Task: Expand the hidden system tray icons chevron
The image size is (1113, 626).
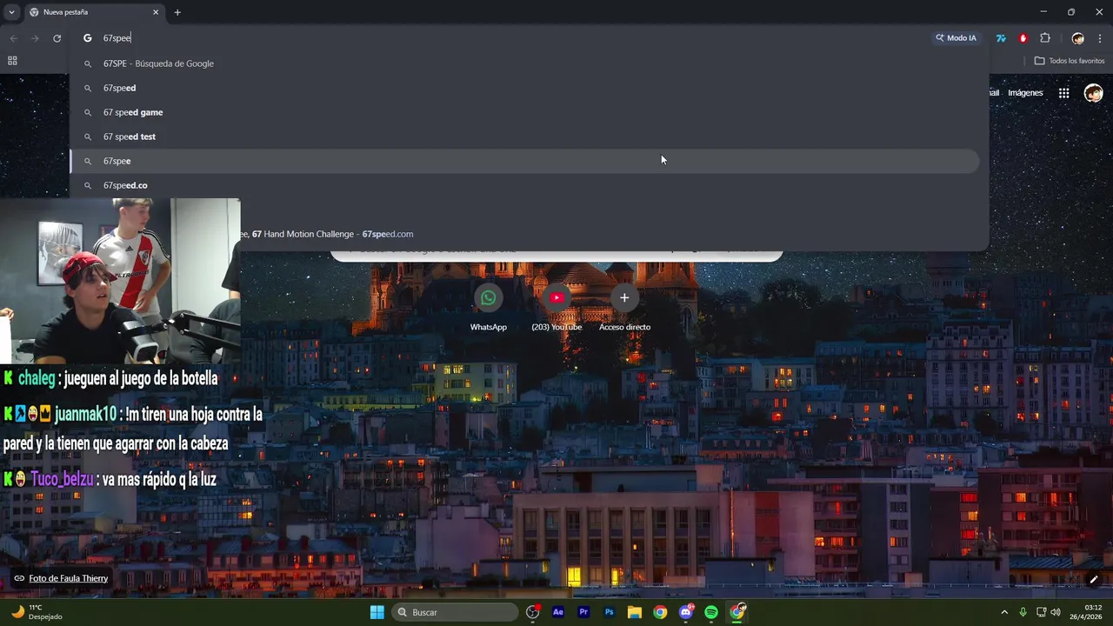Action: [x=1004, y=612]
